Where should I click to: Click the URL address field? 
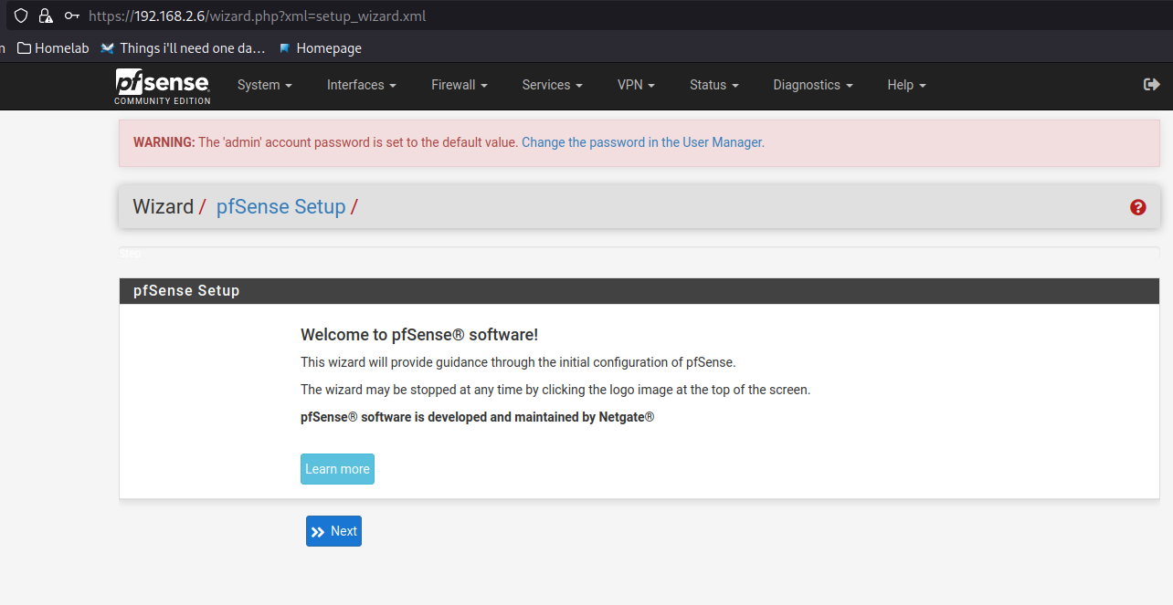(548, 16)
